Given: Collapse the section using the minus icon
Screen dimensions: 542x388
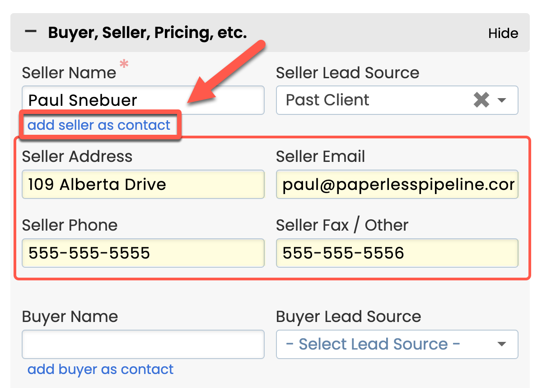Looking at the screenshot, I should point(31,32).
